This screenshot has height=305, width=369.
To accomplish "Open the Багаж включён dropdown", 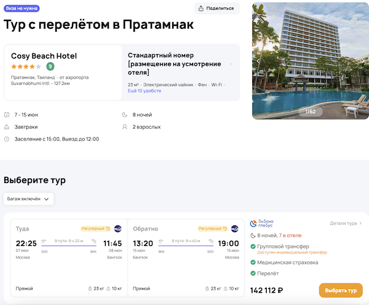I will click(x=29, y=199).
